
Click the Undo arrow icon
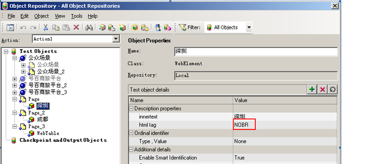click(23, 28)
